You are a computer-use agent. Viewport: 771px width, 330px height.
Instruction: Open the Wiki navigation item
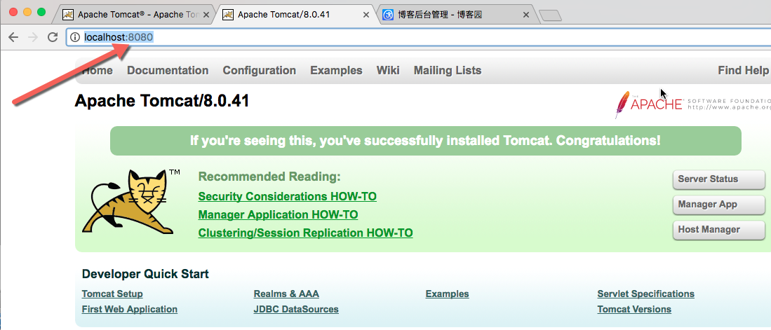tap(388, 71)
